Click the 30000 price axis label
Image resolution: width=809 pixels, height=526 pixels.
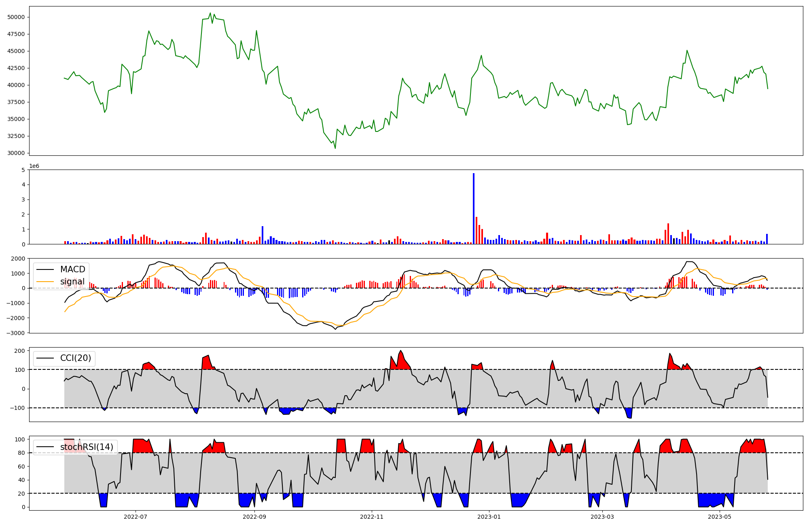point(16,153)
